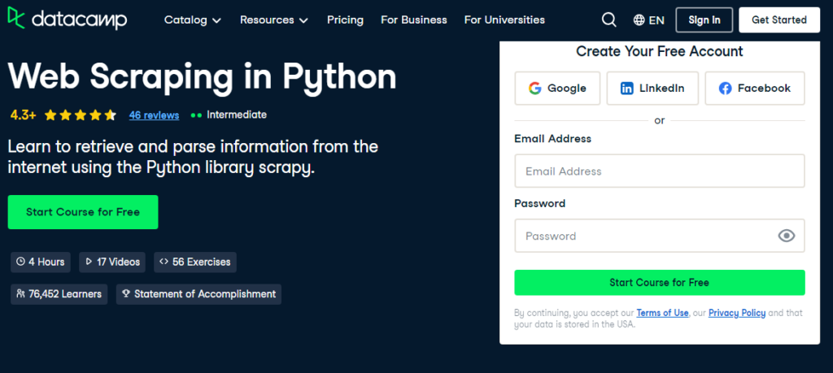
Task: Click the LinkedIn logo icon
Action: 627,89
